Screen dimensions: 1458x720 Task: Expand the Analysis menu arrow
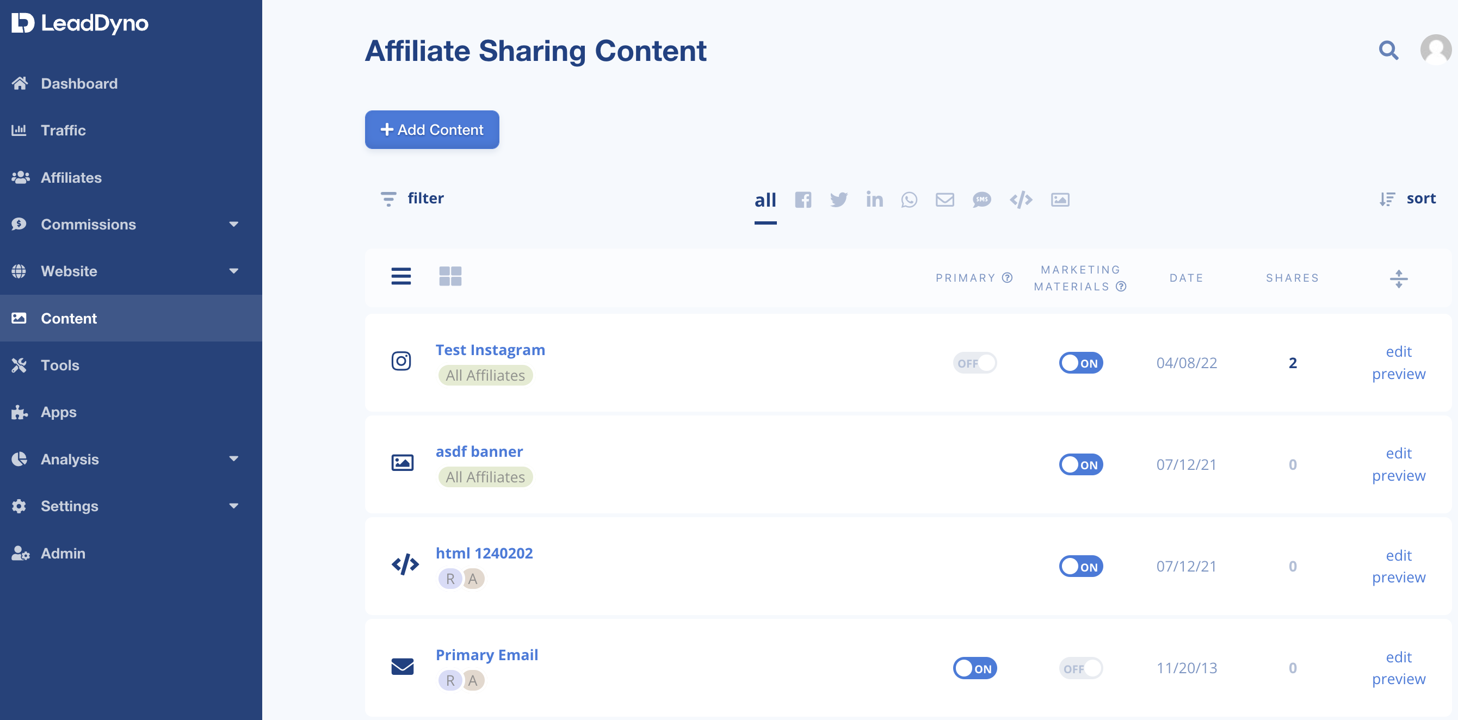[x=234, y=460]
